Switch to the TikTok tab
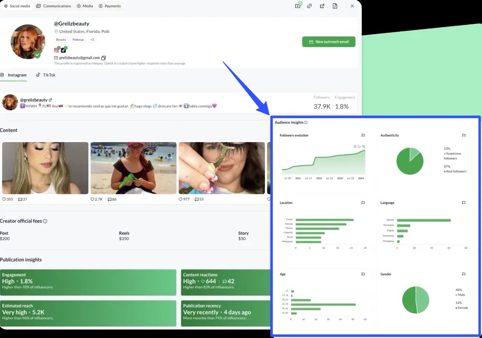Screen dimensions: 482x338 click(45, 75)
